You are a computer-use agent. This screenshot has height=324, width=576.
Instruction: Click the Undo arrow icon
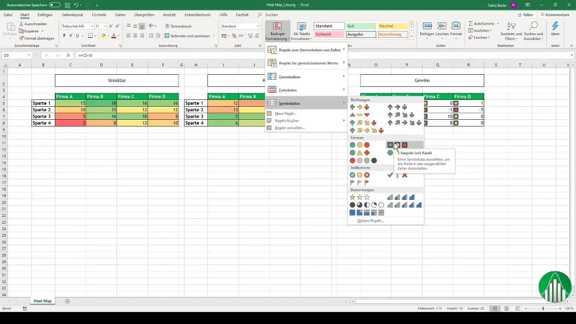(x=76, y=4)
